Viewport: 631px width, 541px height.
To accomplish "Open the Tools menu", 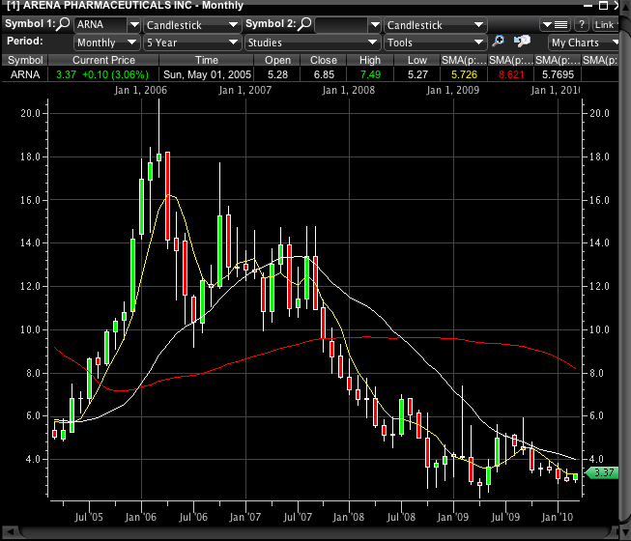I will coord(434,43).
